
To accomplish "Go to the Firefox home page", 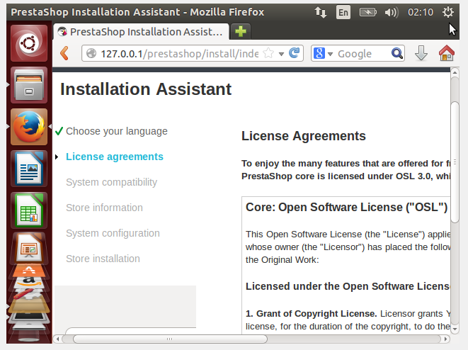I will (447, 53).
